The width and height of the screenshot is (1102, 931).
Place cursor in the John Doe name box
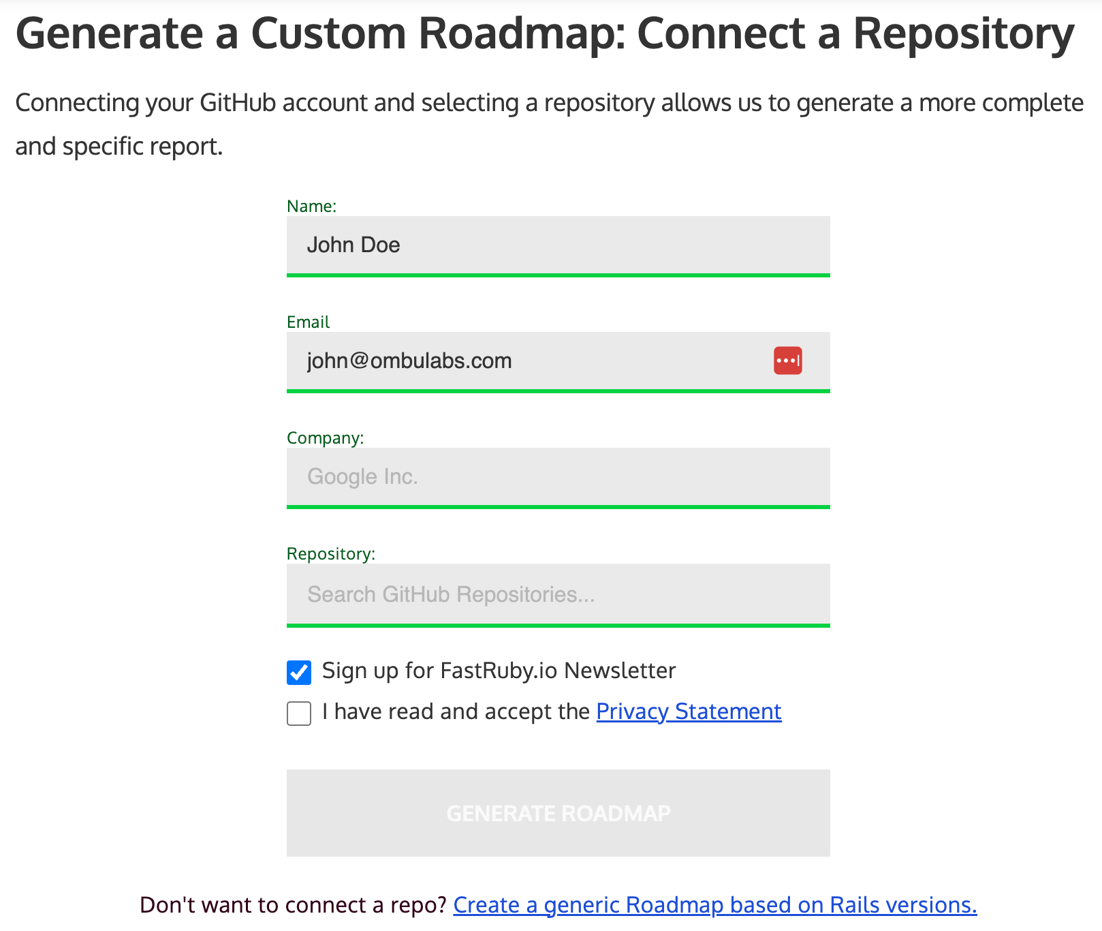click(x=557, y=245)
